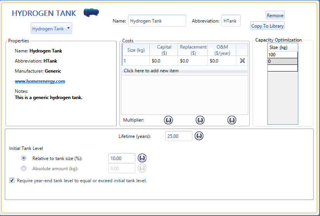Click the note 'This is a generic hydrogen tank.'
The image size is (320, 216).
[x=48, y=98]
